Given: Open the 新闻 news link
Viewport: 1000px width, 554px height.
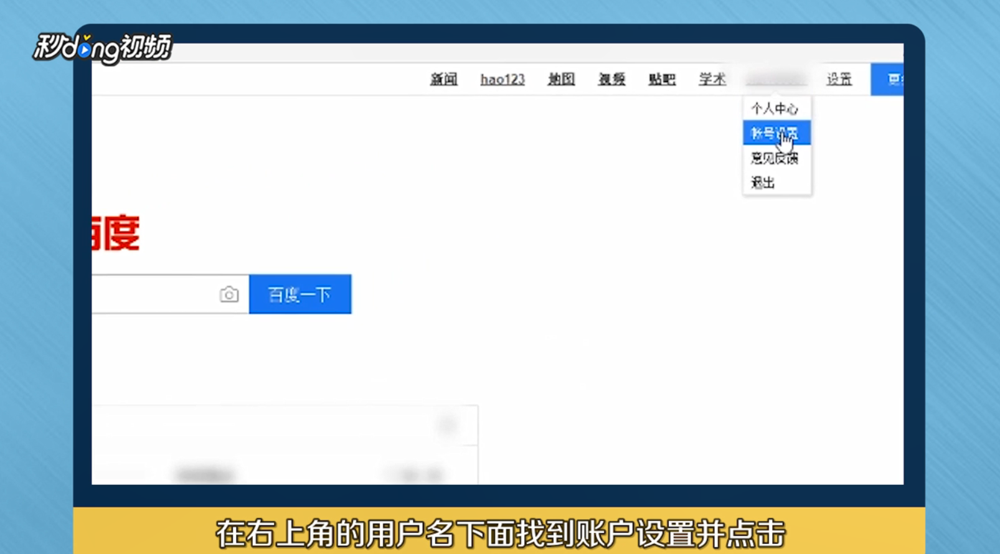Looking at the screenshot, I should click(x=444, y=79).
